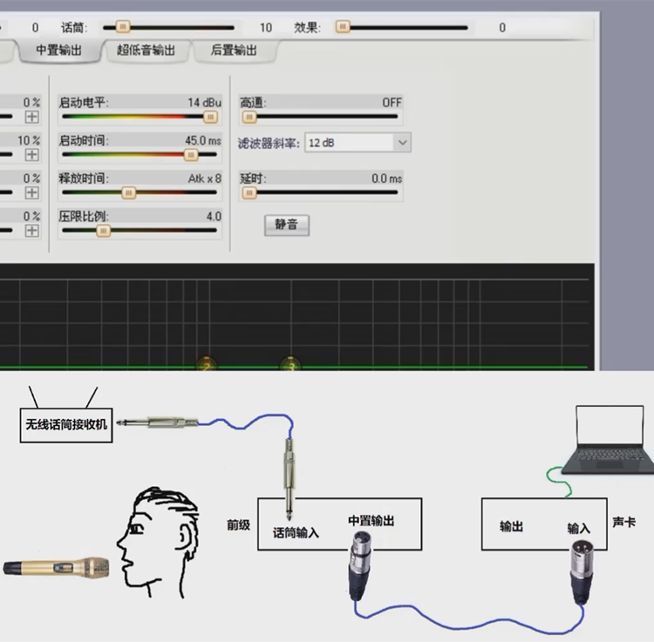Click the 压限比例 slider handle

[104, 231]
